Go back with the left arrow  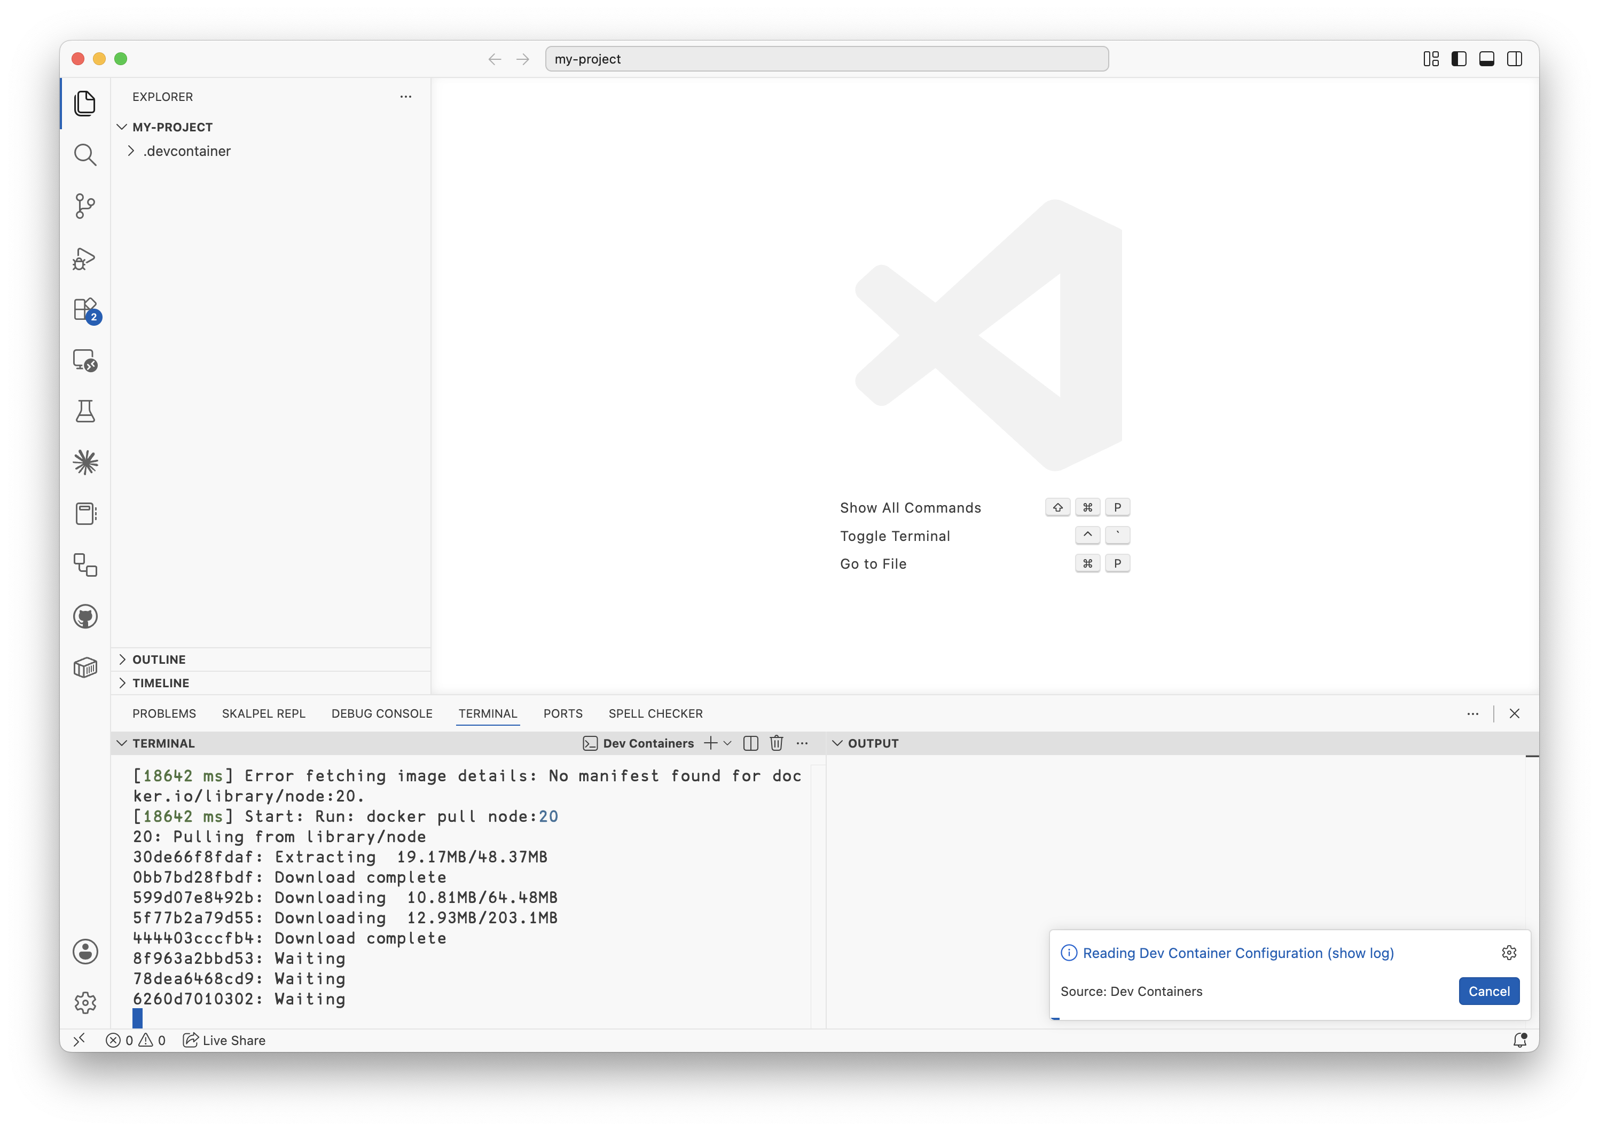pyautogui.click(x=495, y=59)
